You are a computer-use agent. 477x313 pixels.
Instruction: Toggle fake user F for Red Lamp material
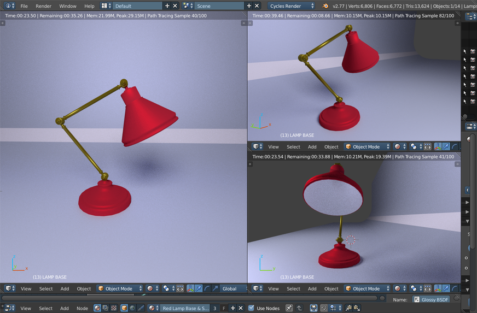223,308
